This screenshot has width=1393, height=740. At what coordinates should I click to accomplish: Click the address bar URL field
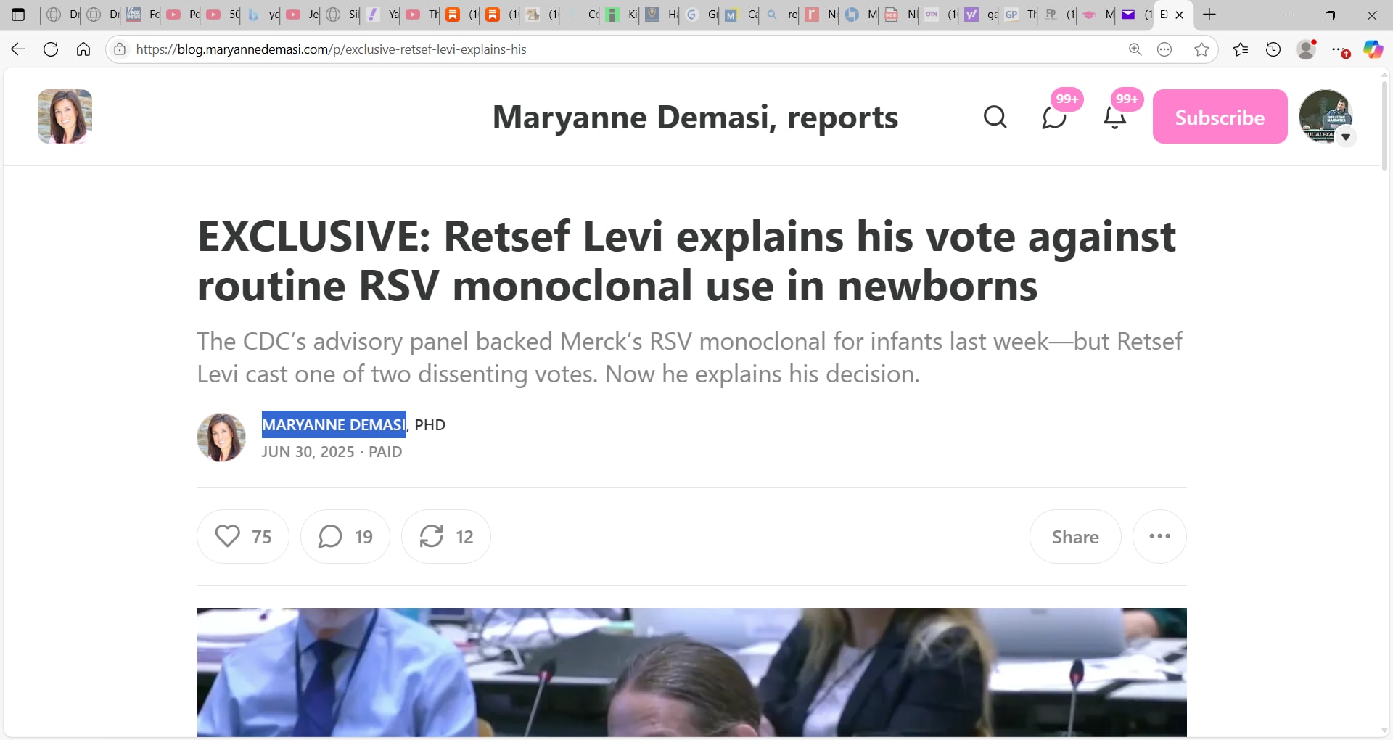point(624,49)
